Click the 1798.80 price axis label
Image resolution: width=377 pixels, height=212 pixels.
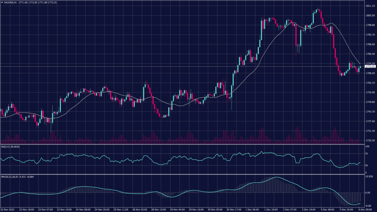tap(369, 25)
